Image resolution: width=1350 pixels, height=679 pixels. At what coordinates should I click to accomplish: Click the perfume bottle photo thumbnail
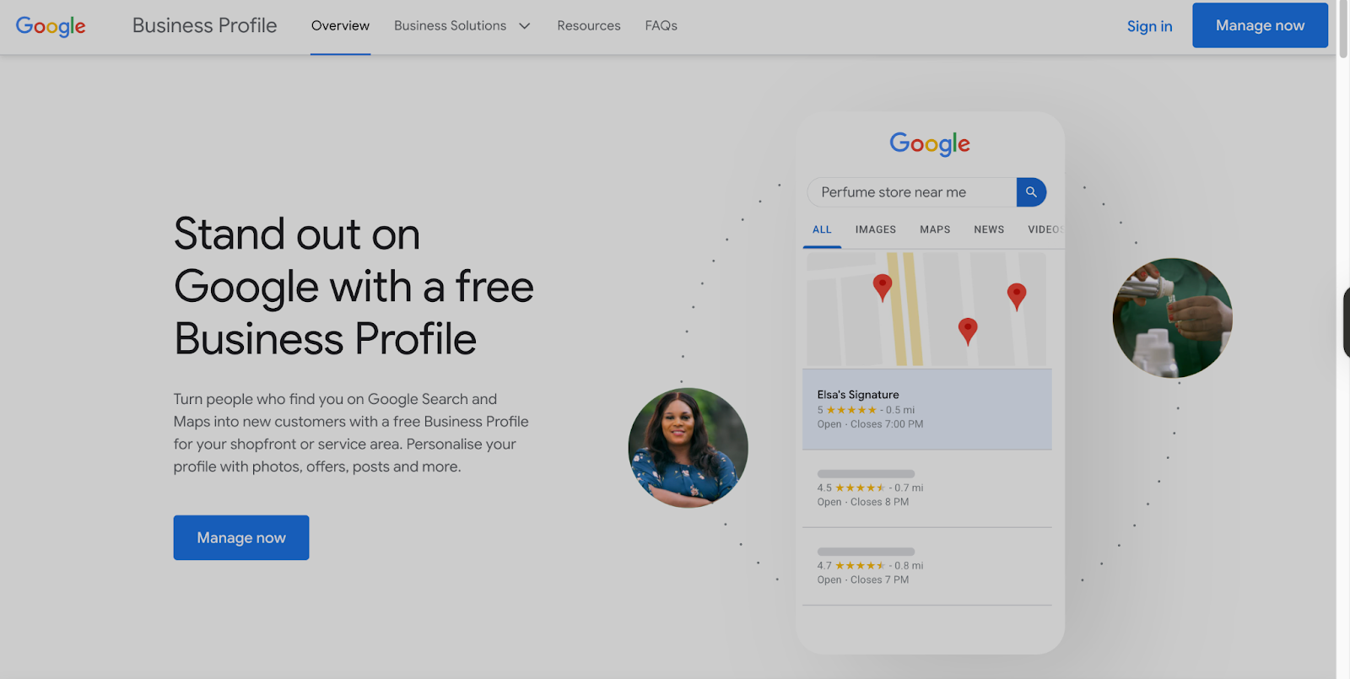click(x=1173, y=318)
